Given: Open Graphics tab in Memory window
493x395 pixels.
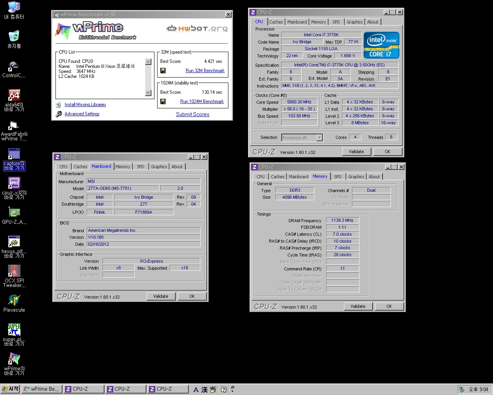Looking at the screenshot, I should pyautogui.click(x=356, y=177).
